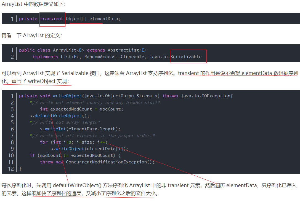Click 'expectedModCount = modCount;' on line 3
Image resolution: width=303 pixels, height=202 pixels.
point(87,109)
